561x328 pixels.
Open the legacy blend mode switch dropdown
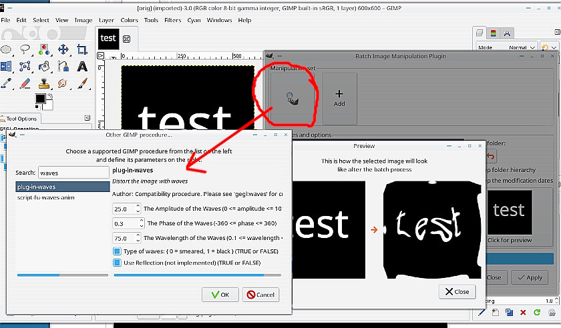click(x=548, y=47)
